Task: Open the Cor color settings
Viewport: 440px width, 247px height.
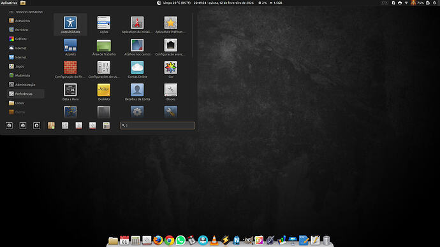Action: tap(171, 69)
